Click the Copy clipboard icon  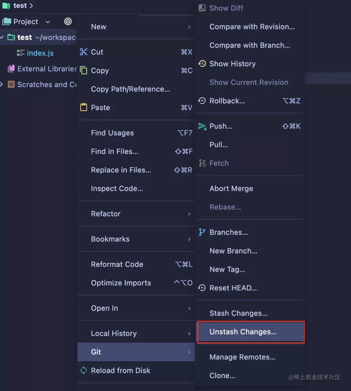coord(84,71)
